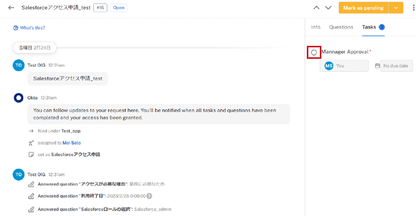The image size is (416, 216).
Task: Open the Mai Sato profile link
Action: tap(72, 143)
